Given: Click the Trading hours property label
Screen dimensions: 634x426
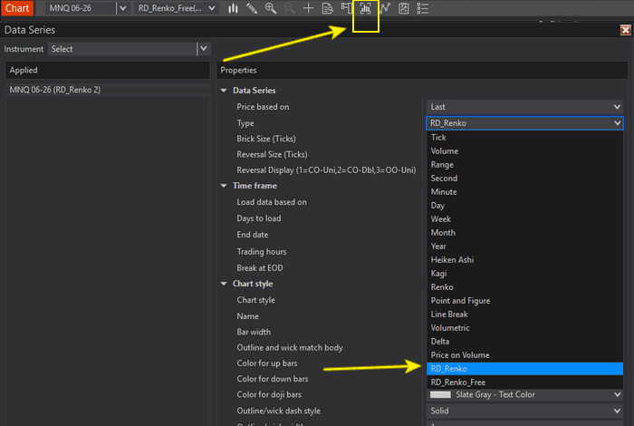Looking at the screenshot, I should click(261, 252).
